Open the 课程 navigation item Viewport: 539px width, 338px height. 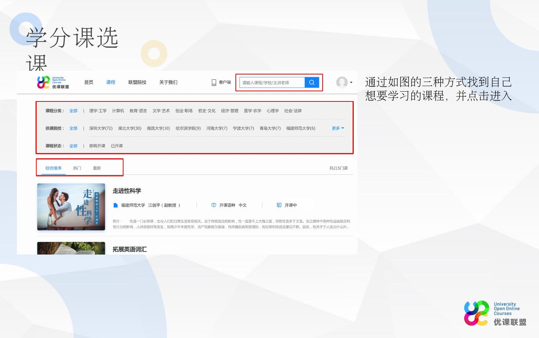[x=111, y=82]
